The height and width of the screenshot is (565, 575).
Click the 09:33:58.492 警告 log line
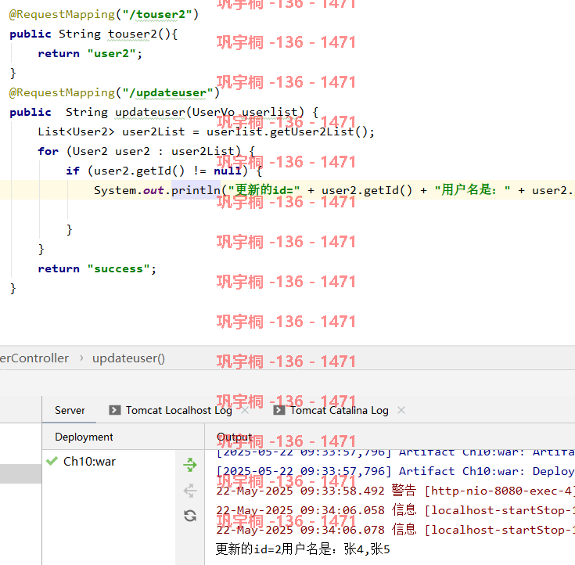pos(395,491)
